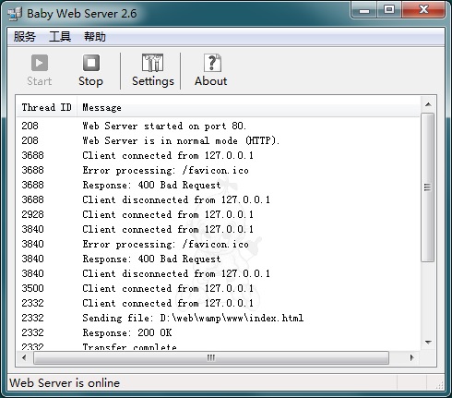
Task: Click the horizontal scrollbar thumb
Action: tap(211, 357)
